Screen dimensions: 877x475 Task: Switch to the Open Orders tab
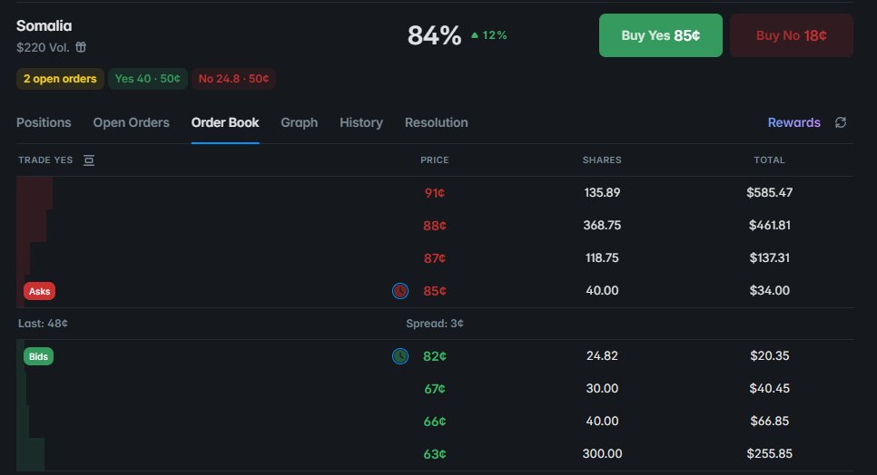131,122
